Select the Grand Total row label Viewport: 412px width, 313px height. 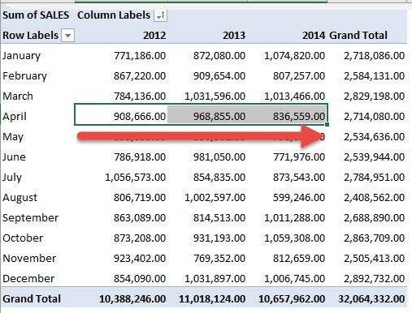click(32, 299)
